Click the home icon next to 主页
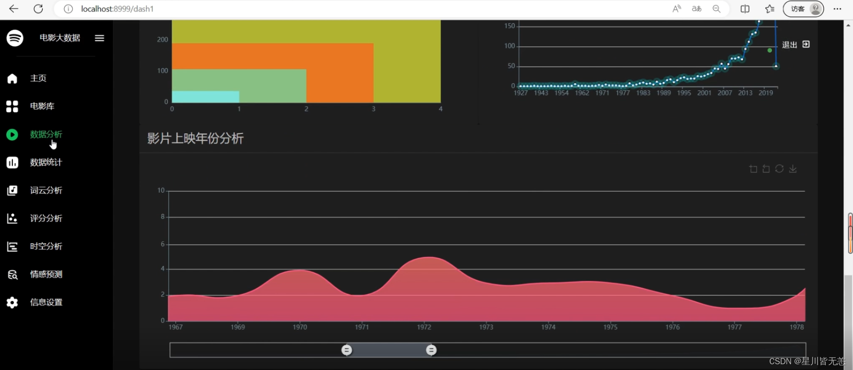 (x=12, y=79)
